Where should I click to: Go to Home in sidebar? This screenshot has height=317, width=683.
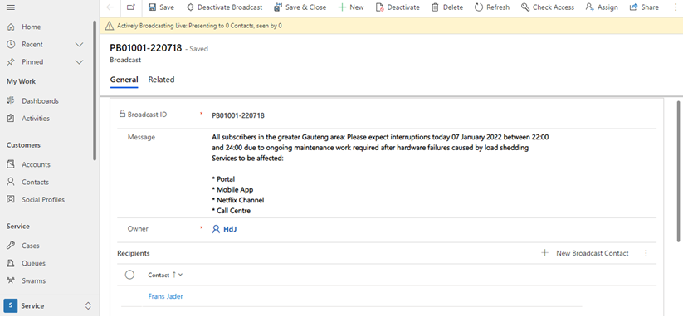31,27
